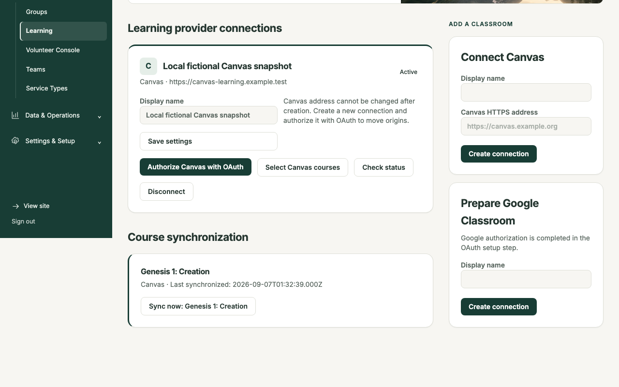Click the Learning provider connections heading
The width and height of the screenshot is (619, 387).
(205, 28)
